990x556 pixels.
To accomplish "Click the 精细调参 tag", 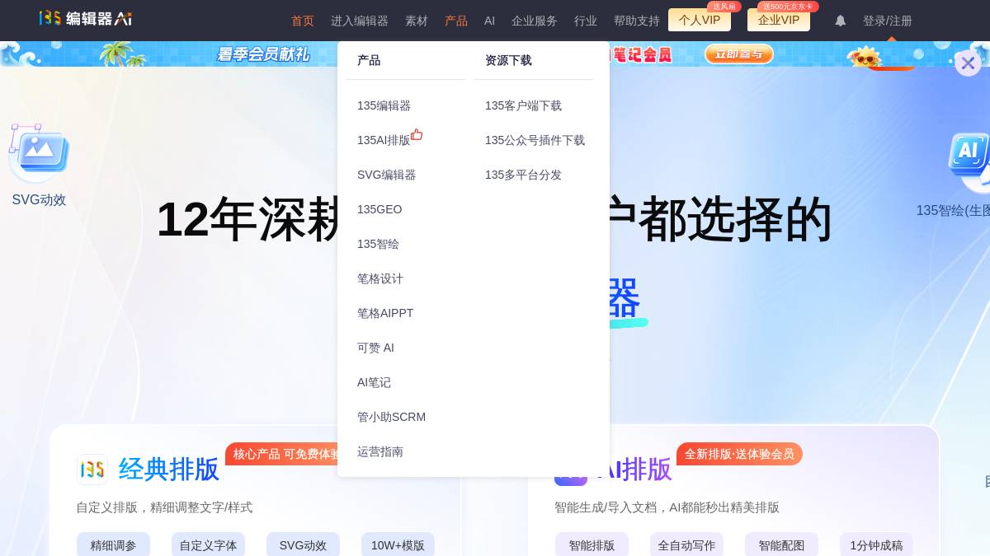I will 114,544.
